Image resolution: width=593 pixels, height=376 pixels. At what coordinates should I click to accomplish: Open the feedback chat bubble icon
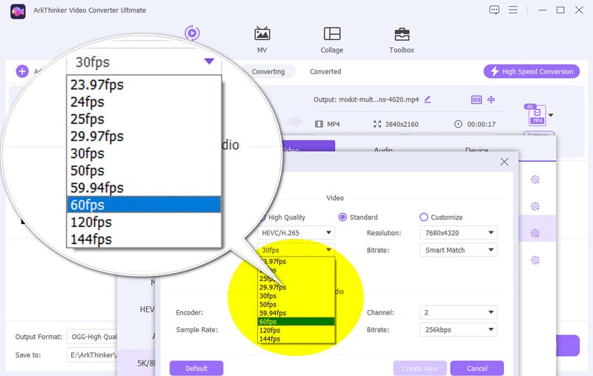494,10
